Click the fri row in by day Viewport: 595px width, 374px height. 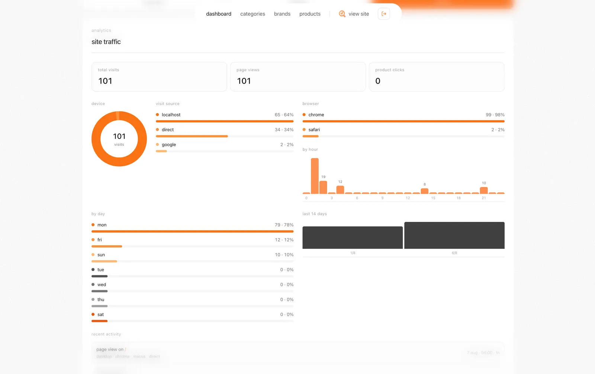point(192,243)
